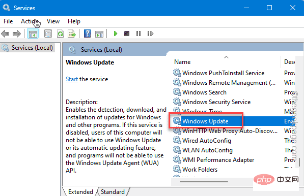Click gear icon beside Windows Remote Management
The height and width of the screenshot is (196, 304).
pos(177,82)
